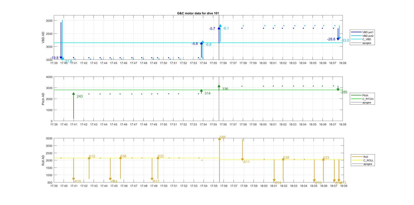Click the "VBD AD" y-axis label
Viewport: 414px width, 205px height.
click(43, 37)
